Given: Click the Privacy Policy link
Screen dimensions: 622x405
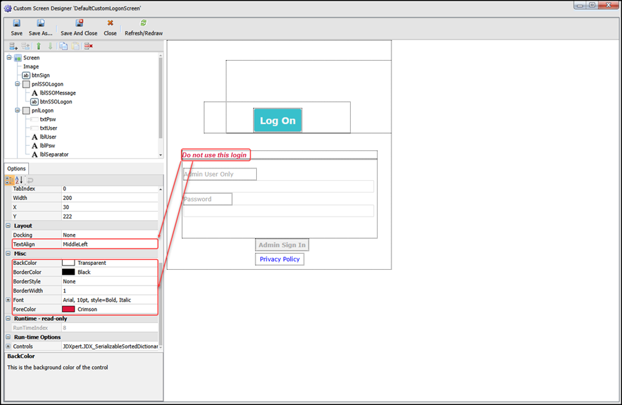Looking at the screenshot, I should (x=280, y=259).
